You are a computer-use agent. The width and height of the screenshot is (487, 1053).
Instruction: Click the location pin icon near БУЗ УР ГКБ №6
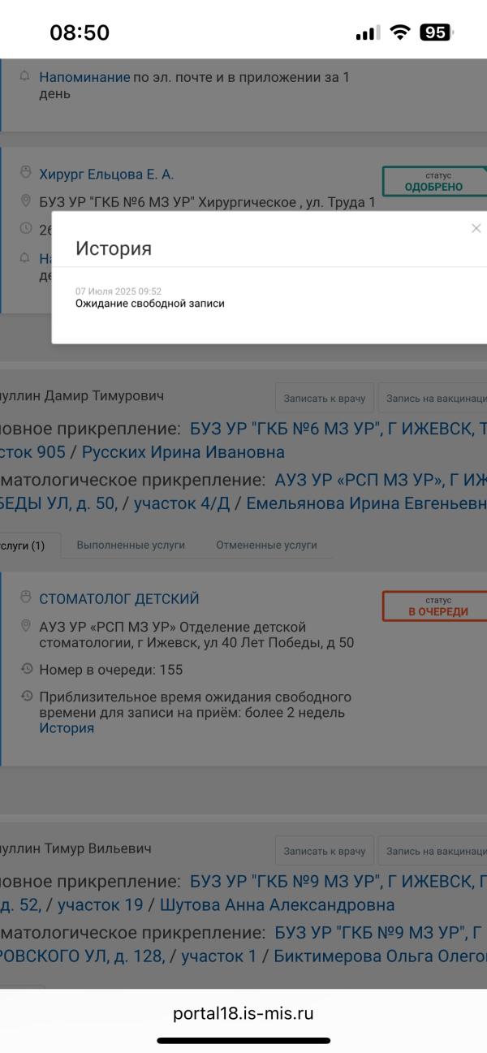point(25,201)
